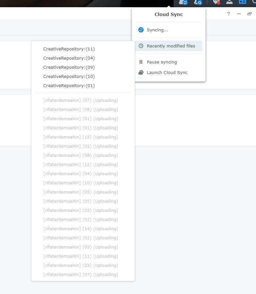Open the notifications chat bubble with the red dot
This screenshot has height=294, width=256.
(217, 2)
